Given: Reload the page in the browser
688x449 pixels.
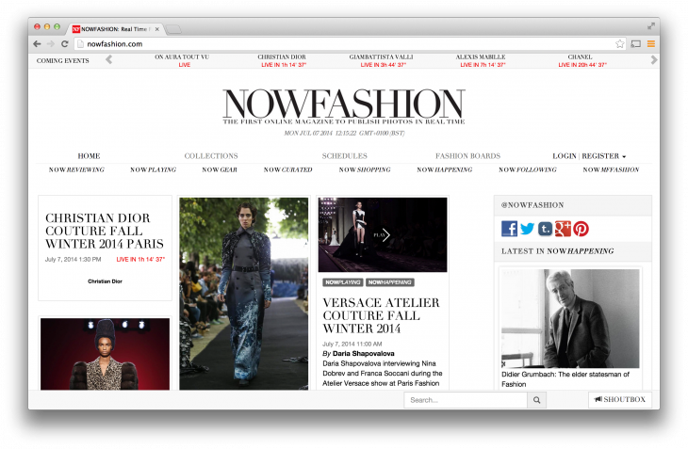Looking at the screenshot, I should tap(65, 44).
